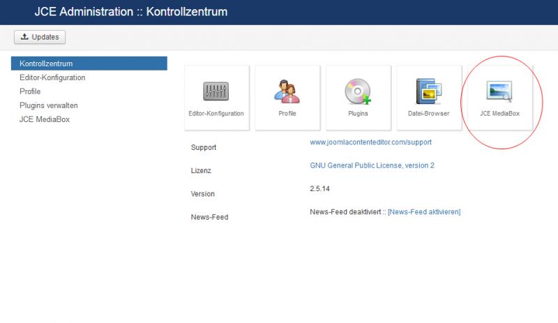Viewport: 558px width, 323px height.
Task: Visit the joomlacontenteditor.com/support link
Action: 370,142
